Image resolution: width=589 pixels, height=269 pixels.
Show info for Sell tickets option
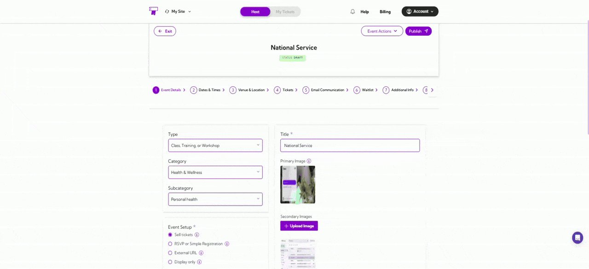pyautogui.click(x=197, y=235)
